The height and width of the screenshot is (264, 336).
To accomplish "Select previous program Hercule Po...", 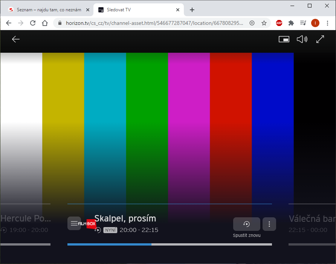I will coord(26,218).
